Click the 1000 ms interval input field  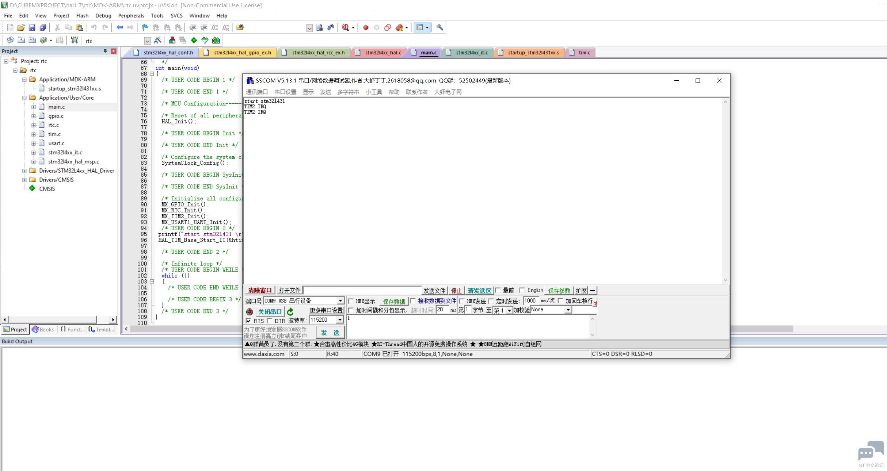tap(531, 300)
